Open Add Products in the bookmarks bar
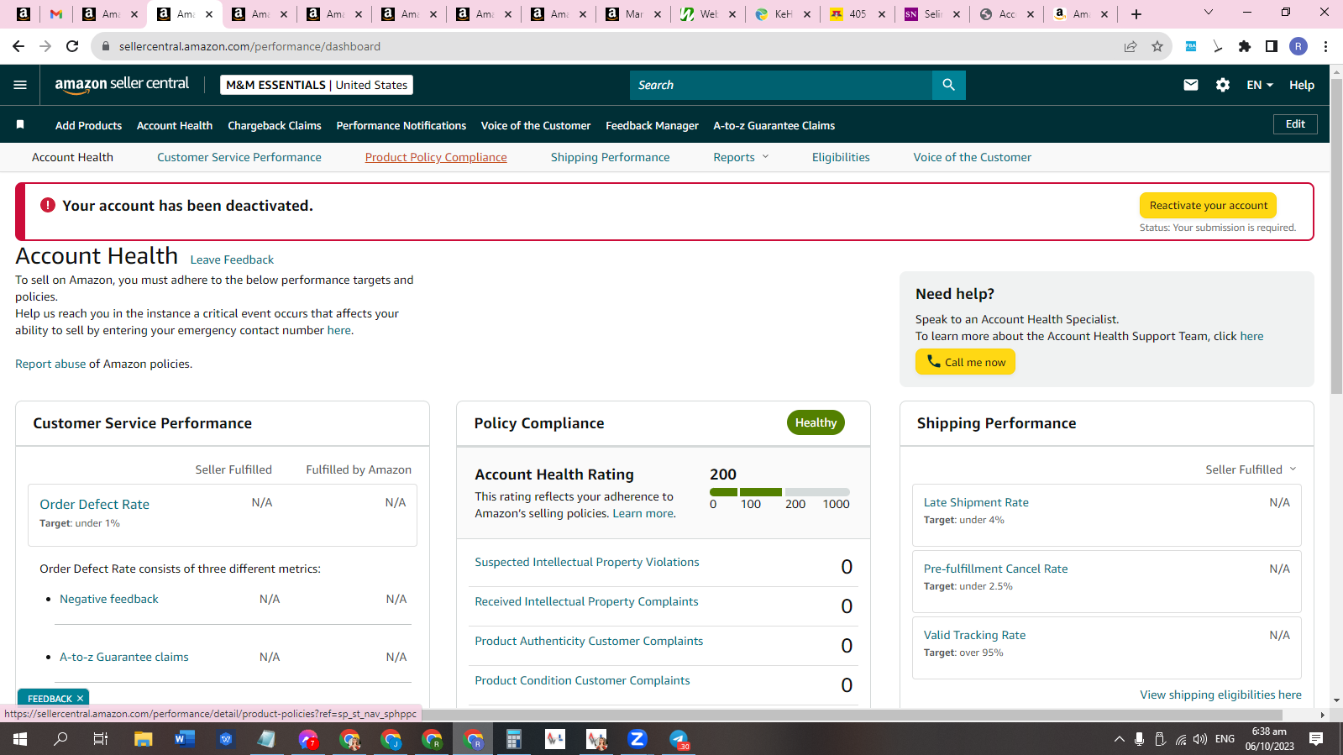Image resolution: width=1343 pixels, height=755 pixels. pyautogui.click(x=88, y=125)
